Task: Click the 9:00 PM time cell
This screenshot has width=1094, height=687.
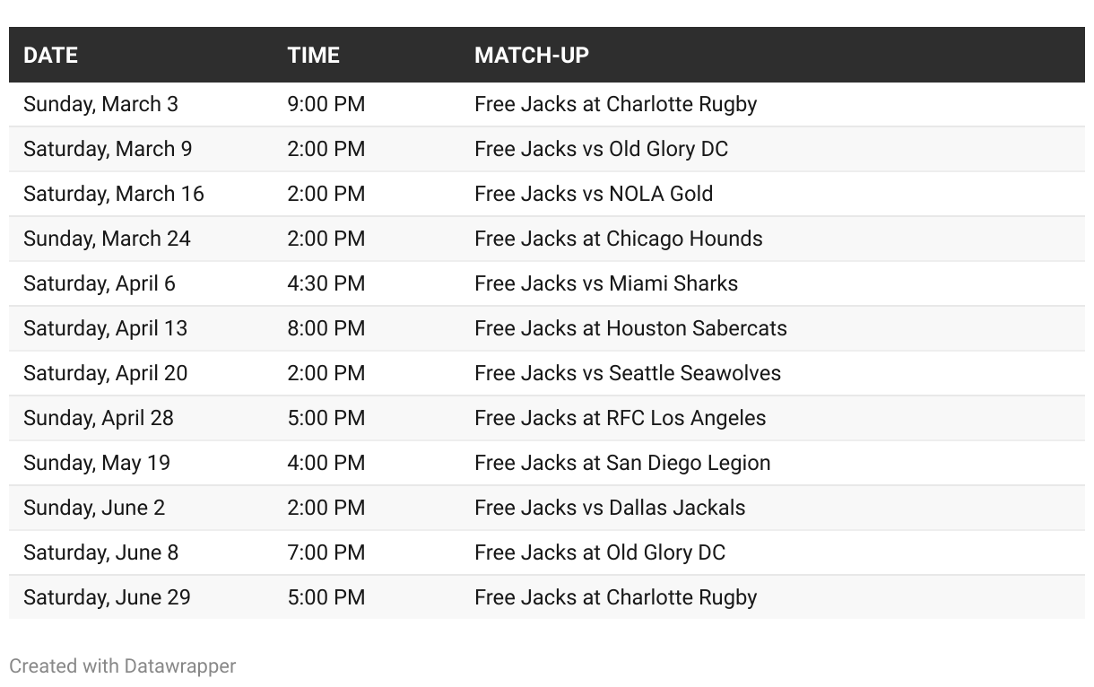Action: coord(326,104)
